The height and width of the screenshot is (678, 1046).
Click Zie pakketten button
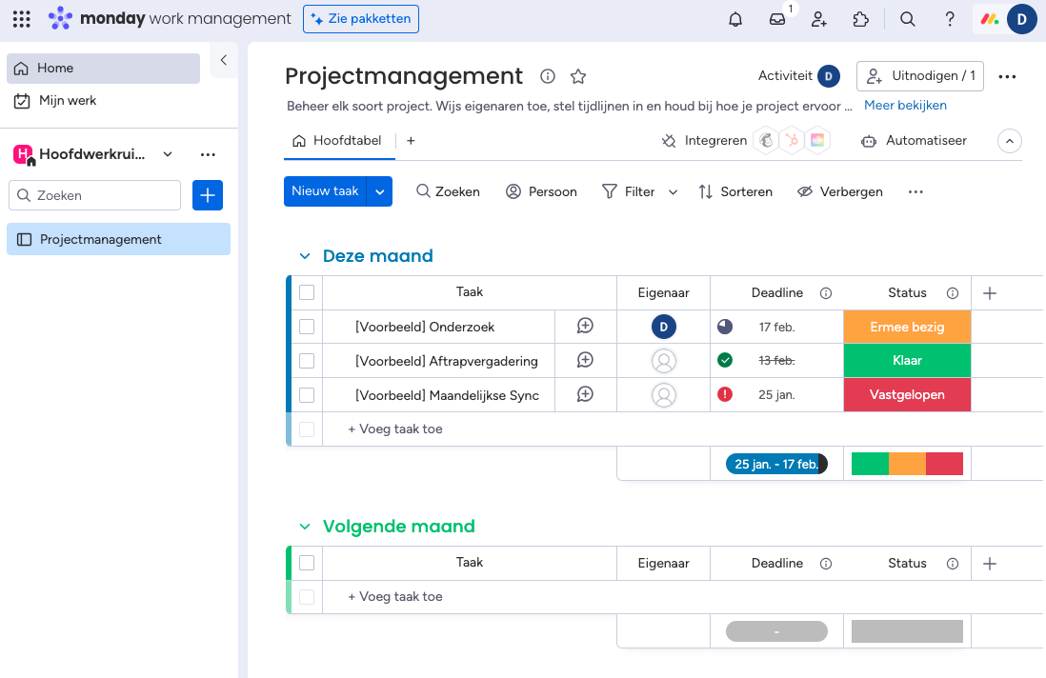pos(361,19)
